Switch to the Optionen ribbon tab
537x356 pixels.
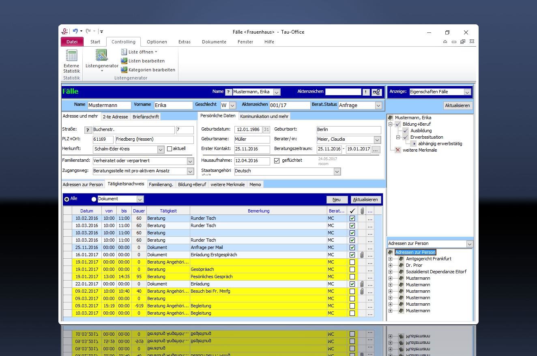(x=157, y=42)
